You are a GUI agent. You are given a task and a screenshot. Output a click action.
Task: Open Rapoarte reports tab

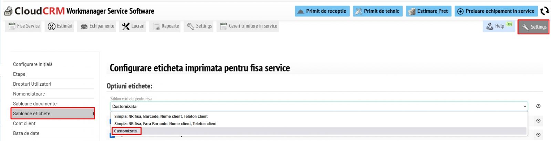[166, 26]
